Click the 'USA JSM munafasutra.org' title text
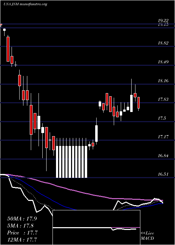The width and height of the screenshot is (175, 245). coord(25,4)
